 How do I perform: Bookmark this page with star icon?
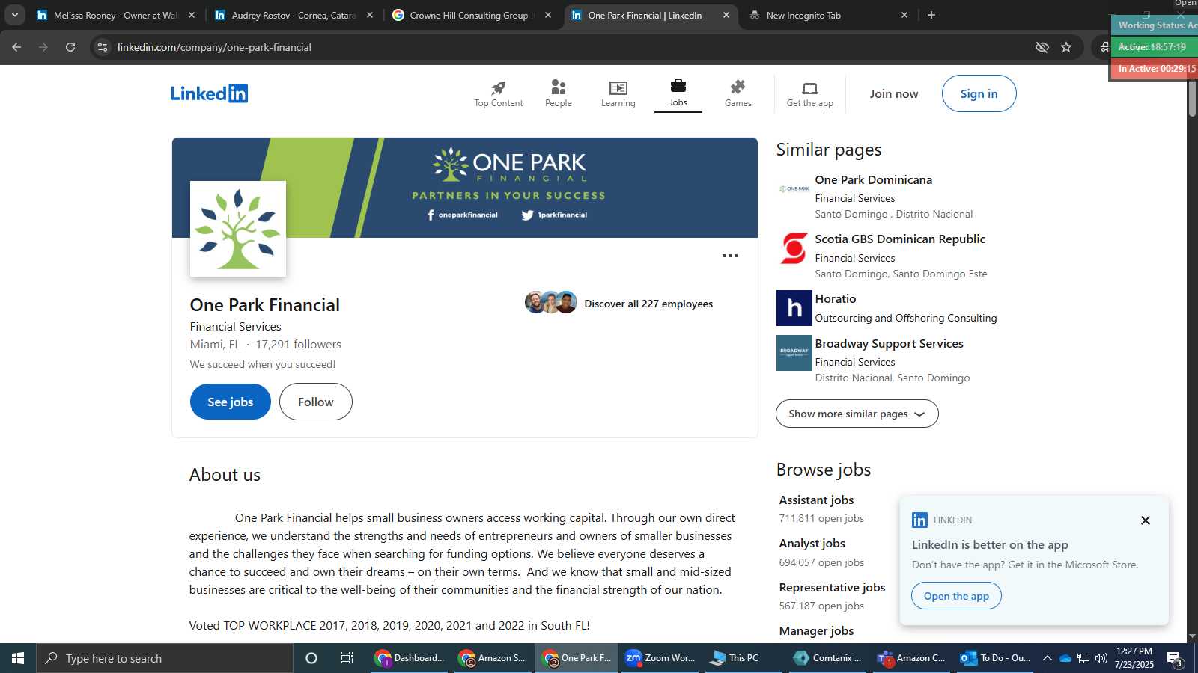pos(1066,47)
